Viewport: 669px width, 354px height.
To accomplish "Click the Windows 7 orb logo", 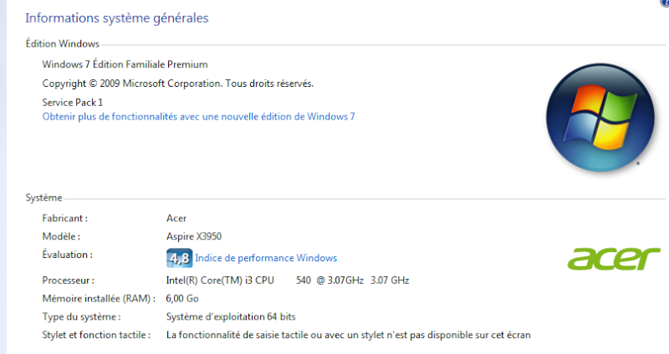I will tap(600, 118).
